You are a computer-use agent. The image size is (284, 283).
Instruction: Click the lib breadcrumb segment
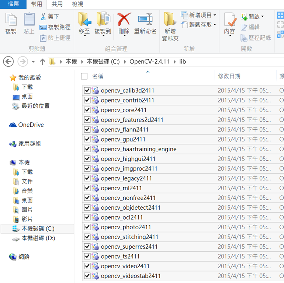(183, 62)
